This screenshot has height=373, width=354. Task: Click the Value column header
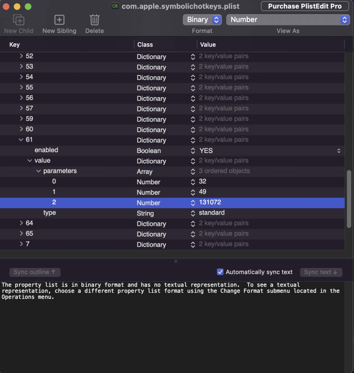point(208,45)
